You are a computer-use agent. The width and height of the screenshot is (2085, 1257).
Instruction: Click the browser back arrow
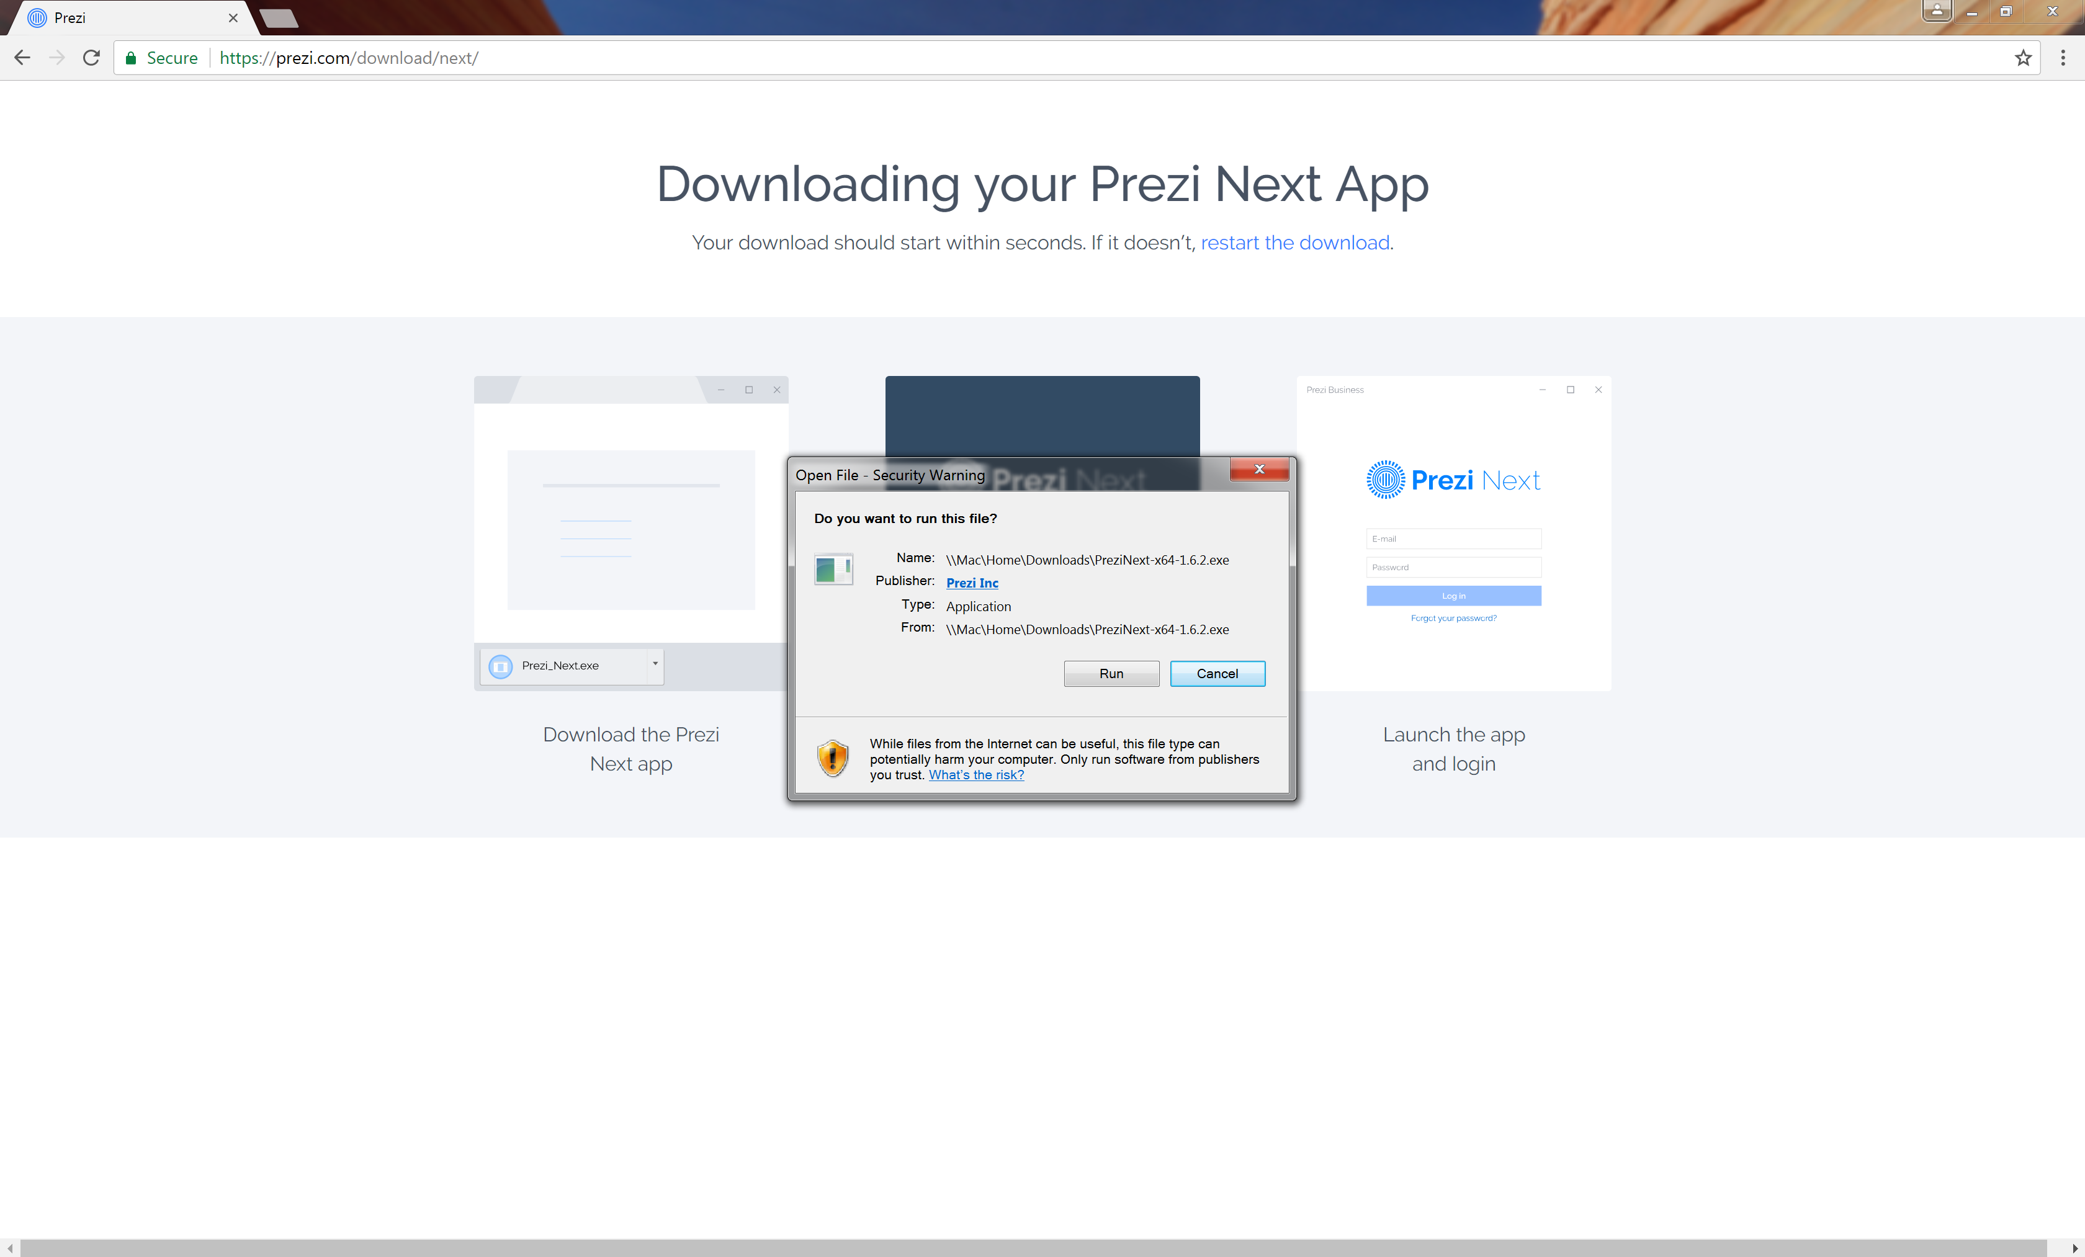pyautogui.click(x=23, y=58)
